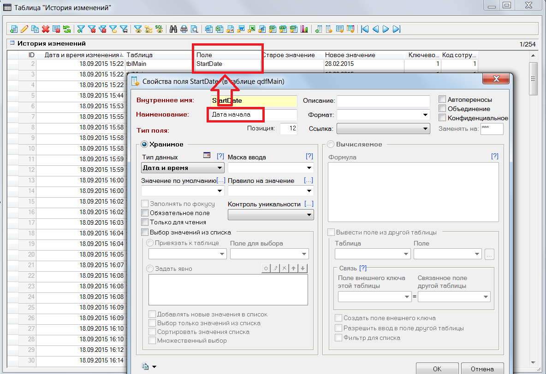This screenshot has height=374, width=546.
Task: Enable the Автопереносы checkbox
Action: pos(442,99)
